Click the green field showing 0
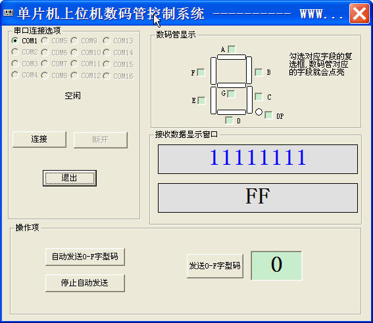 [276, 266]
